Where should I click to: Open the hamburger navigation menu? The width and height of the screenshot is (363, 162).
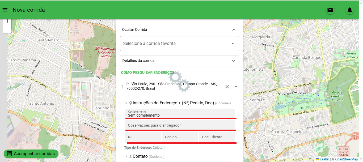tap(5, 10)
